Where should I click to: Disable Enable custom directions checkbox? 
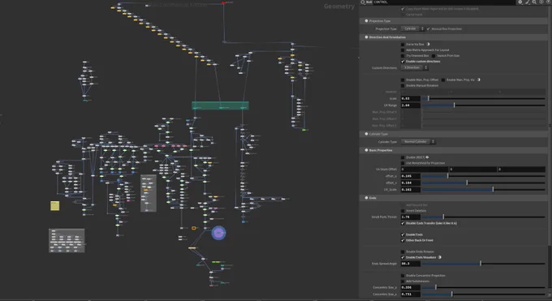coord(403,62)
